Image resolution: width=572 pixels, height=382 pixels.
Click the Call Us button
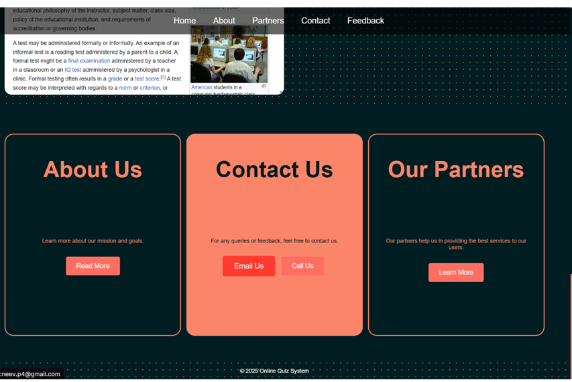click(302, 266)
